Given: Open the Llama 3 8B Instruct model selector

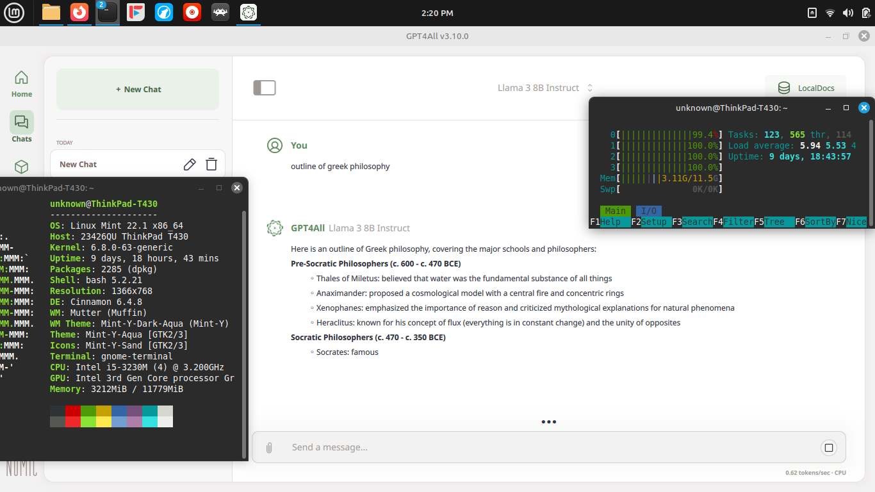Looking at the screenshot, I should click(545, 88).
